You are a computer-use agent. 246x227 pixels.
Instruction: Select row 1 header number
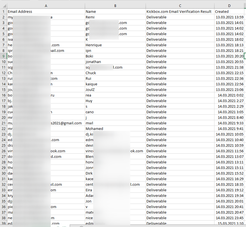pos(3,11)
